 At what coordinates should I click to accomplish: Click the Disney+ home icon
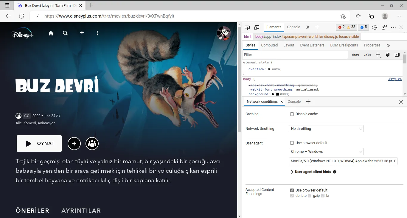click(x=51, y=33)
